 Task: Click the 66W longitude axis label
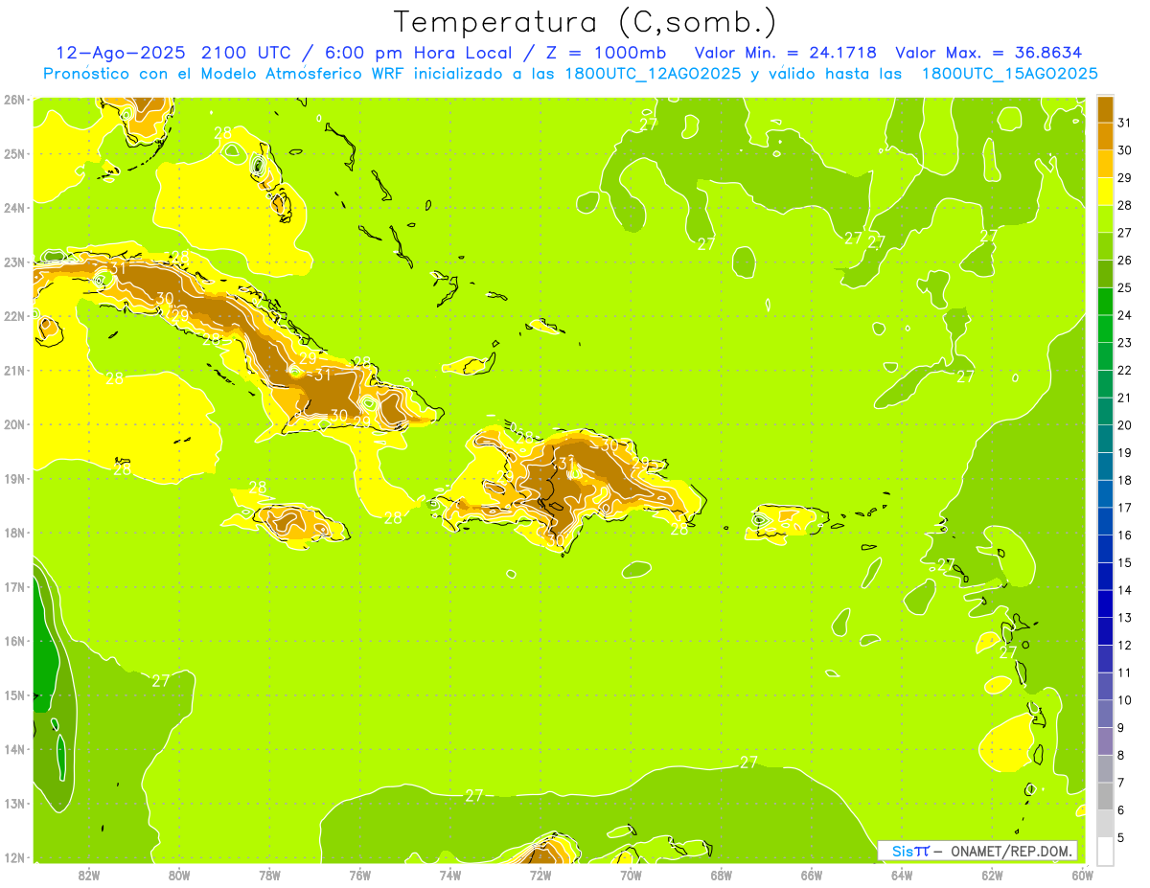[x=812, y=875]
